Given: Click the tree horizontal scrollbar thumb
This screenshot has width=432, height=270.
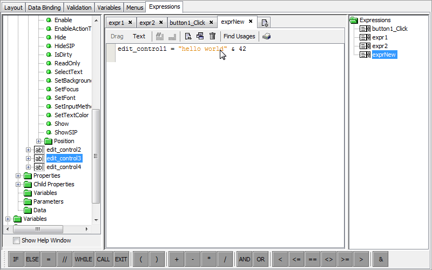Looking at the screenshot, I should click(x=38, y=228).
